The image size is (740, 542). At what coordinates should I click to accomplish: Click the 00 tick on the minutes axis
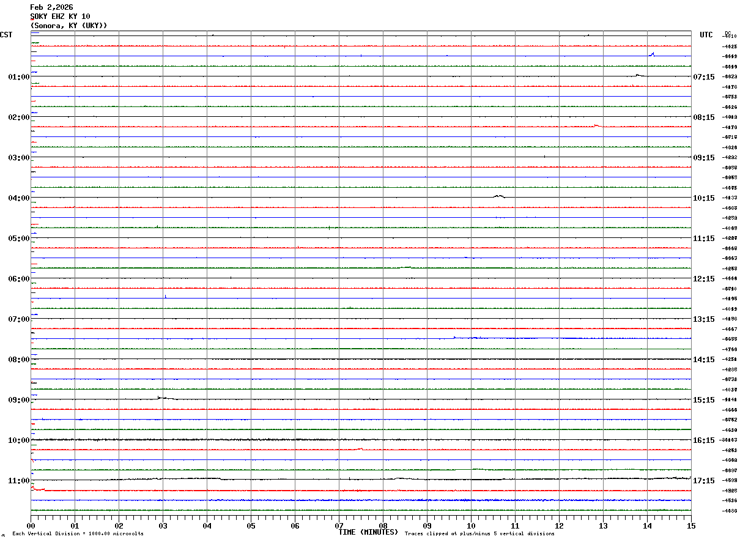click(x=31, y=525)
